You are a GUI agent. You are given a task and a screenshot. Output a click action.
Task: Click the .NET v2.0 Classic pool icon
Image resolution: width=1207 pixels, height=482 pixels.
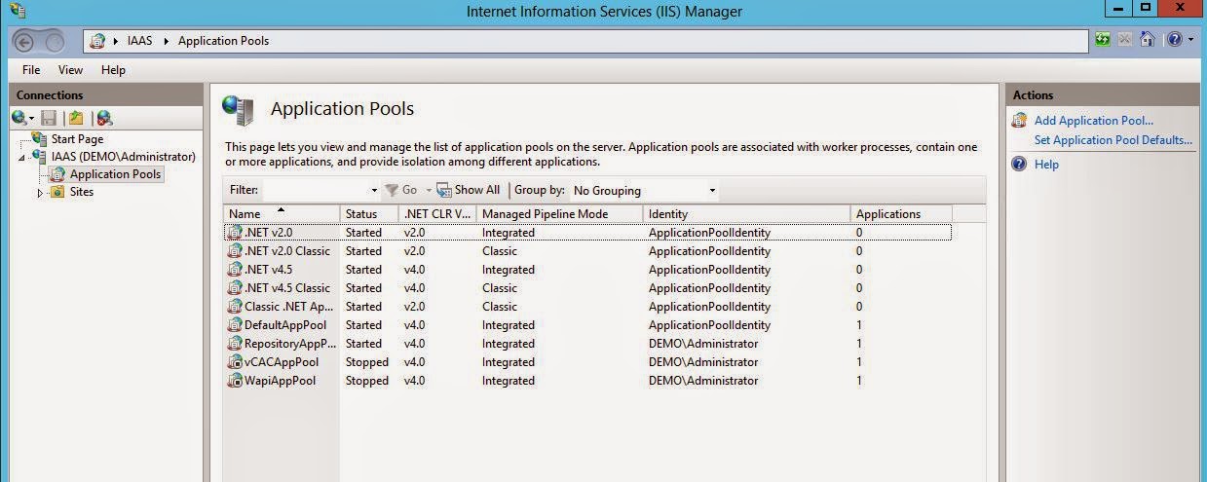[x=234, y=250]
